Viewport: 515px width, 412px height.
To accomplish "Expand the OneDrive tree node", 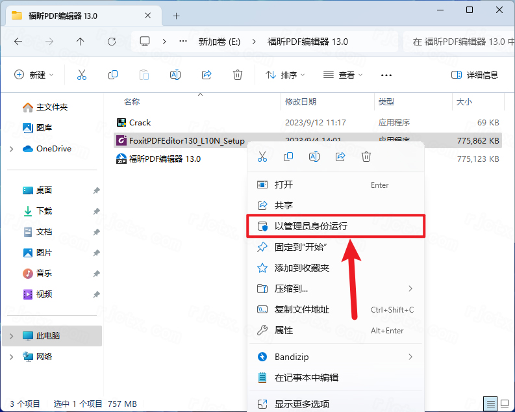I will tap(12, 149).
